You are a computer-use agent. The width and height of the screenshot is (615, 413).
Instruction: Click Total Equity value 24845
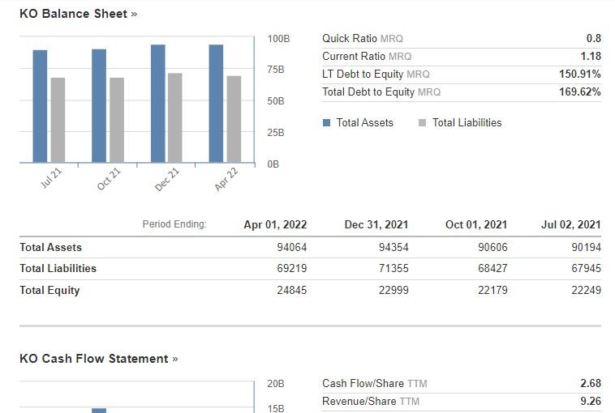pos(292,291)
